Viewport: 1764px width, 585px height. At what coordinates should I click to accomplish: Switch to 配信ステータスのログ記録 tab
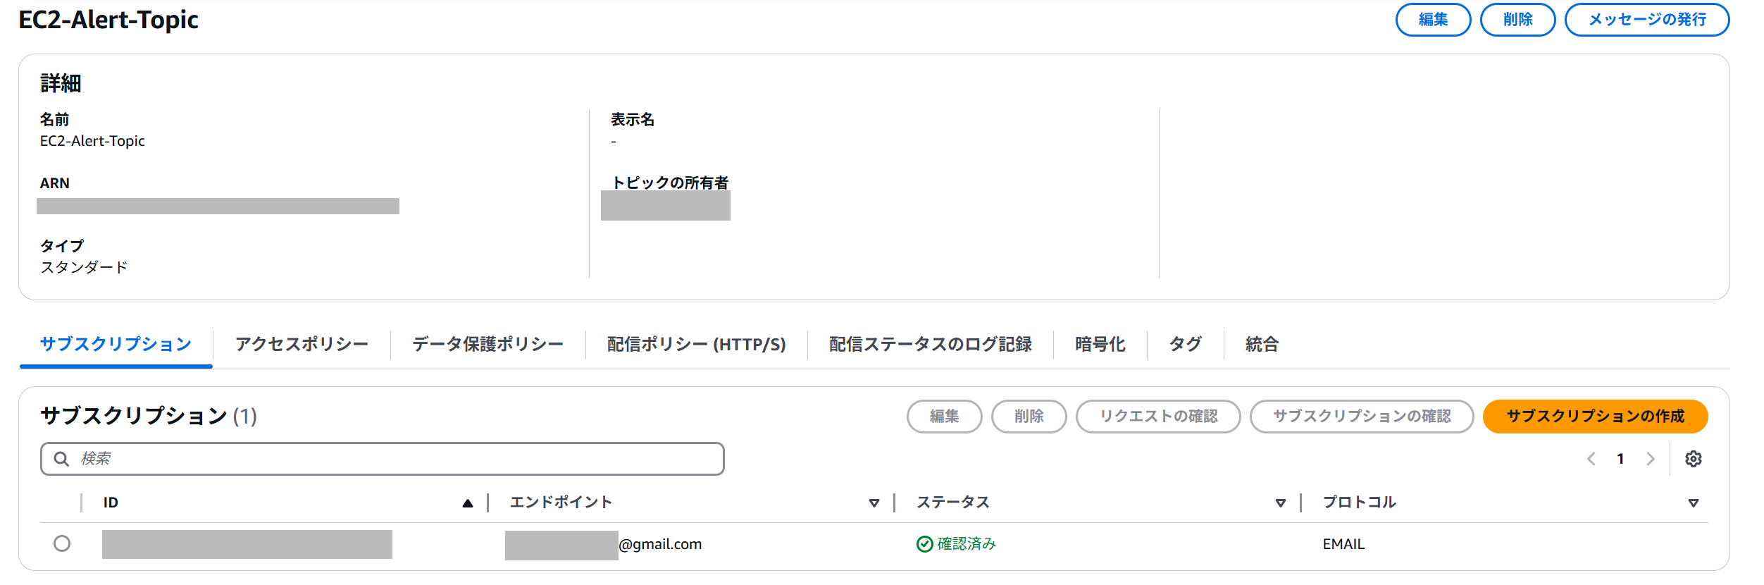click(x=930, y=344)
